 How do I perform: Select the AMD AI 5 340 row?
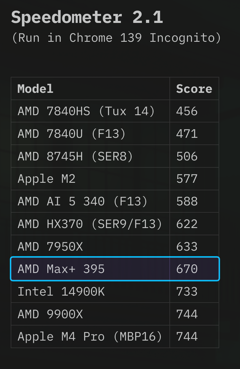coord(115,201)
